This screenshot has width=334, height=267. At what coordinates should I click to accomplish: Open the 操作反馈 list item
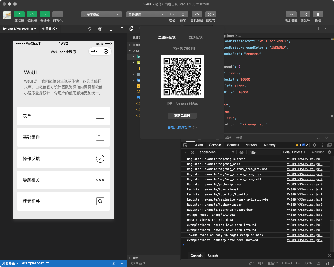tap(63, 159)
